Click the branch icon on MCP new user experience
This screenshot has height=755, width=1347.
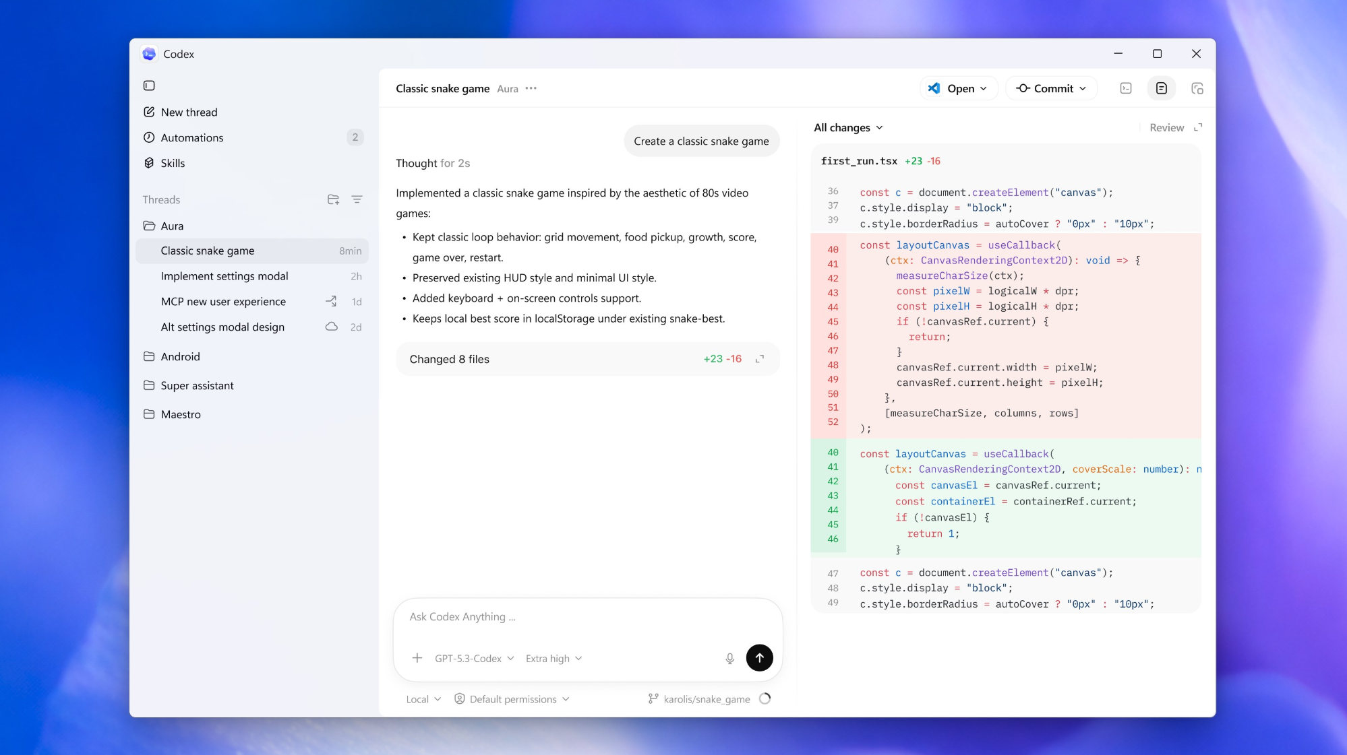tap(330, 301)
